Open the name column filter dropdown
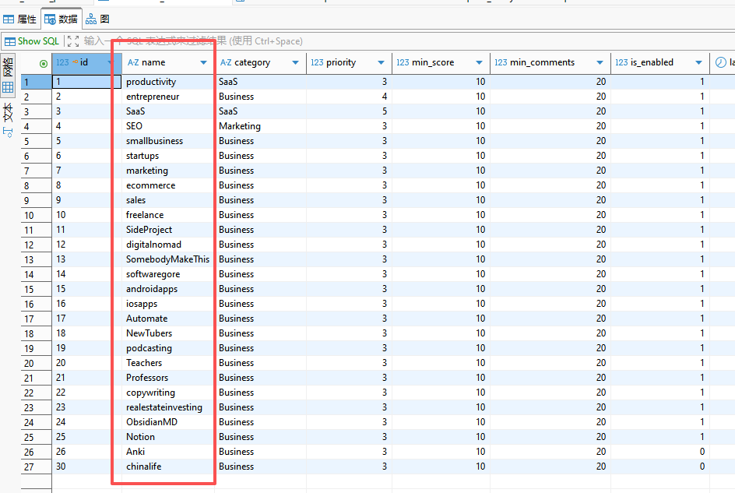Image resolution: width=735 pixels, height=493 pixels. tap(204, 63)
